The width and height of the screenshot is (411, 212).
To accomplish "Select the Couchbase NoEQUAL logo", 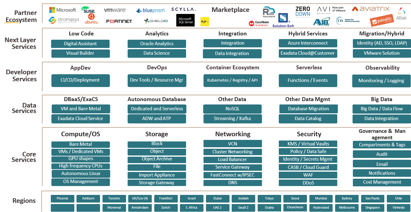I will coord(259,24).
